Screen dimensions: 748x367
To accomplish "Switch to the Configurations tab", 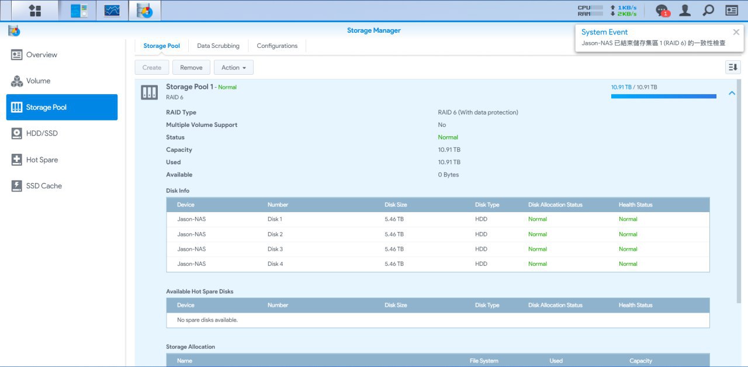I will click(x=277, y=46).
